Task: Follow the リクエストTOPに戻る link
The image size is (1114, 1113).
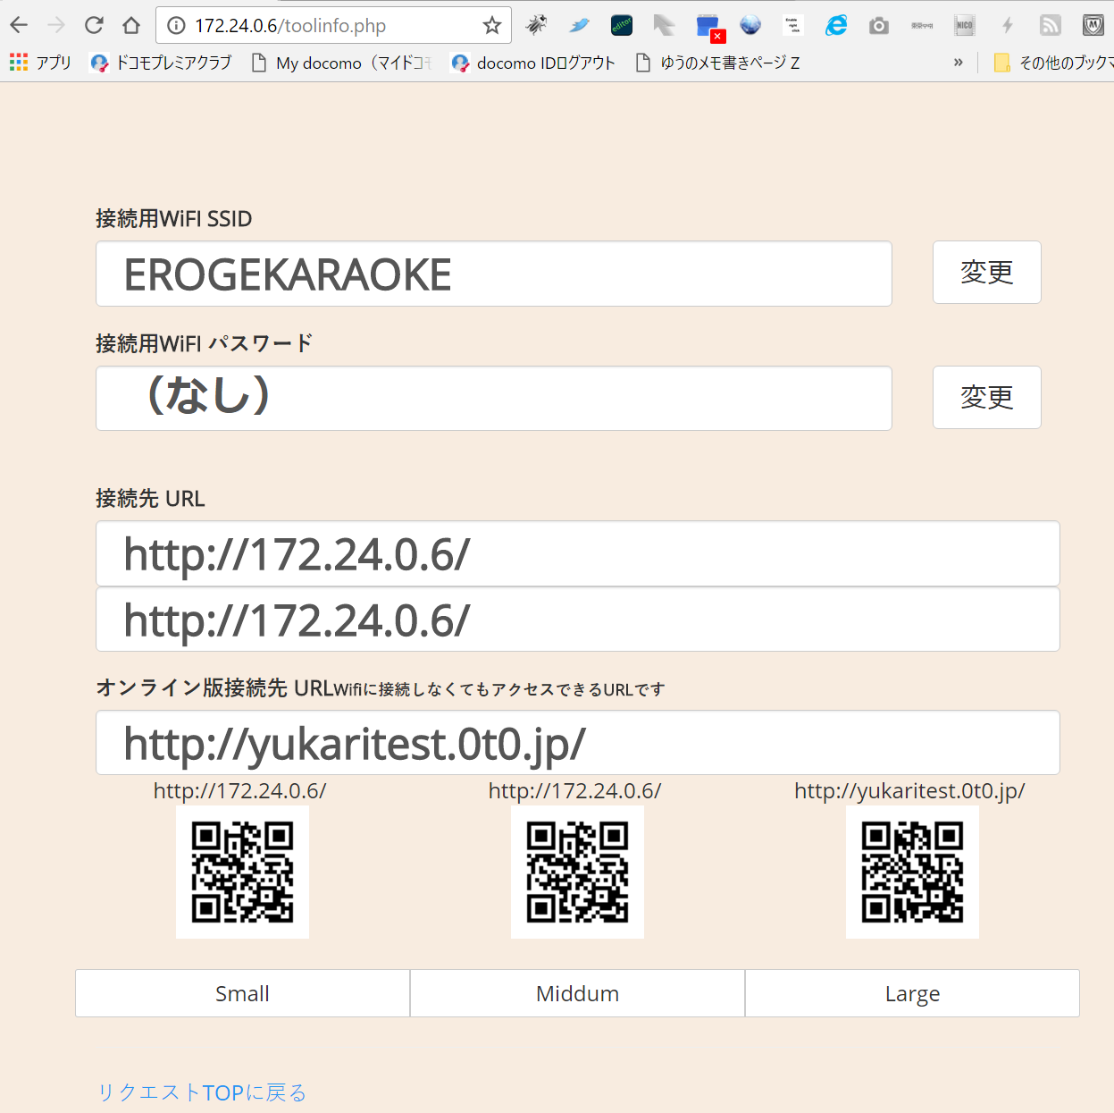Action: tap(202, 1092)
